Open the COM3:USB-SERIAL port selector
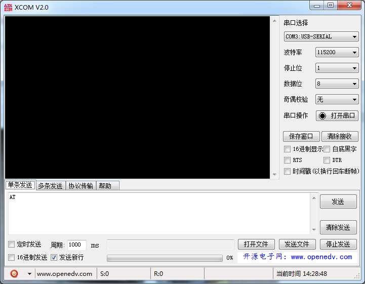The image size is (365, 284). pos(321,36)
